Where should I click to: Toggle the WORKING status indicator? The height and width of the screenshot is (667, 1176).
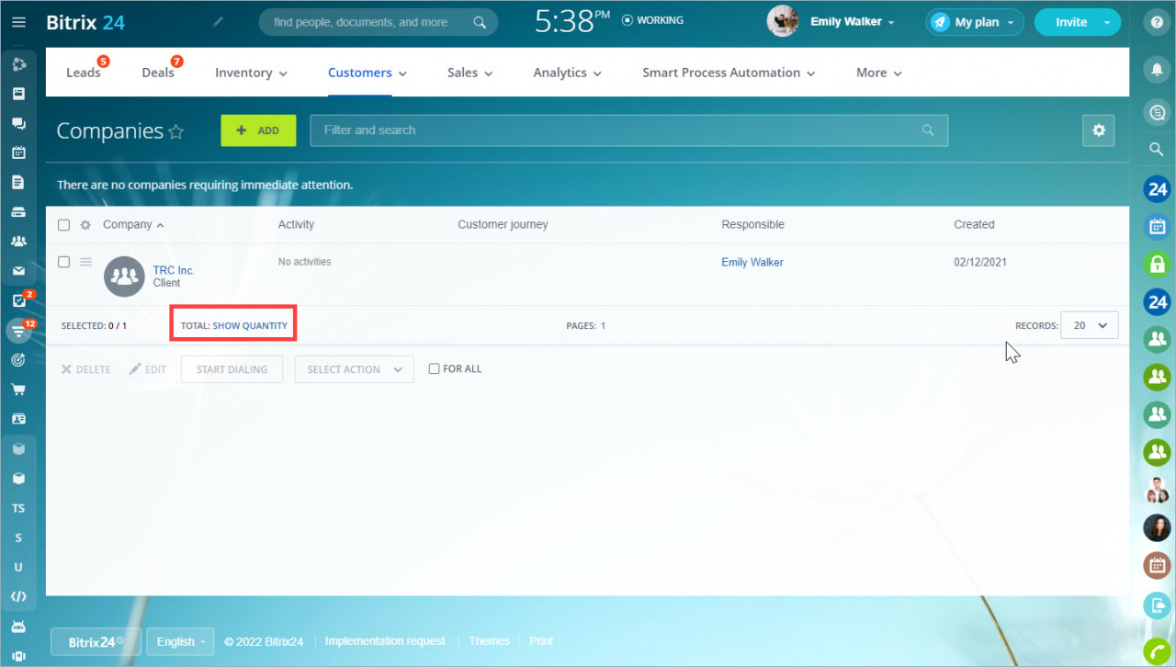pyautogui.click(x=653, y=20)
